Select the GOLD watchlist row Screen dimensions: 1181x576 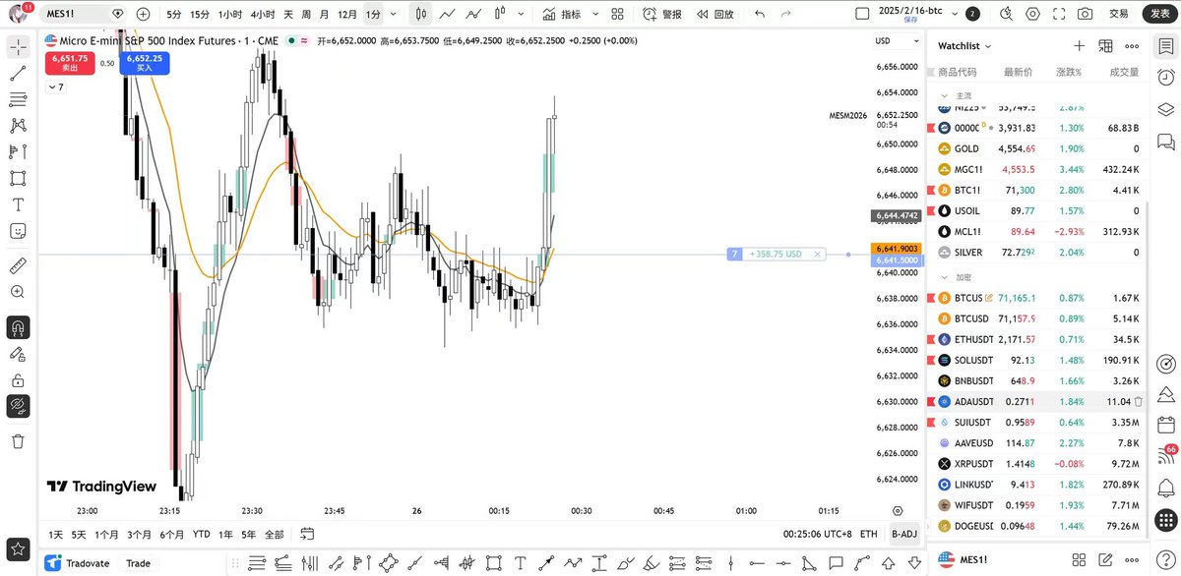pos(1035,148)
